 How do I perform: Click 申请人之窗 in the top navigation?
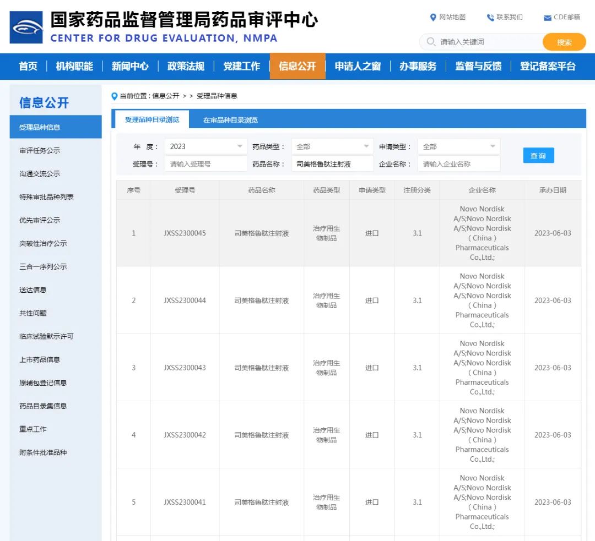click(x=359, y=66)
